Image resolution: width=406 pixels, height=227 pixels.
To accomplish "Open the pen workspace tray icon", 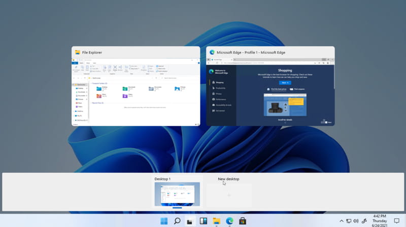I will (x=364, y=221).
